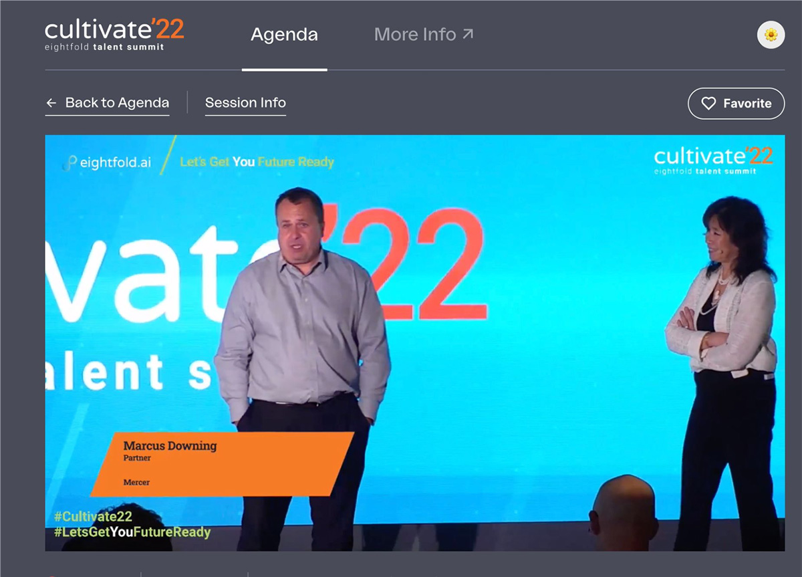Click the "eightfold talent summit" header subtitle
This screenshot has height=577, width=802.
104,47
